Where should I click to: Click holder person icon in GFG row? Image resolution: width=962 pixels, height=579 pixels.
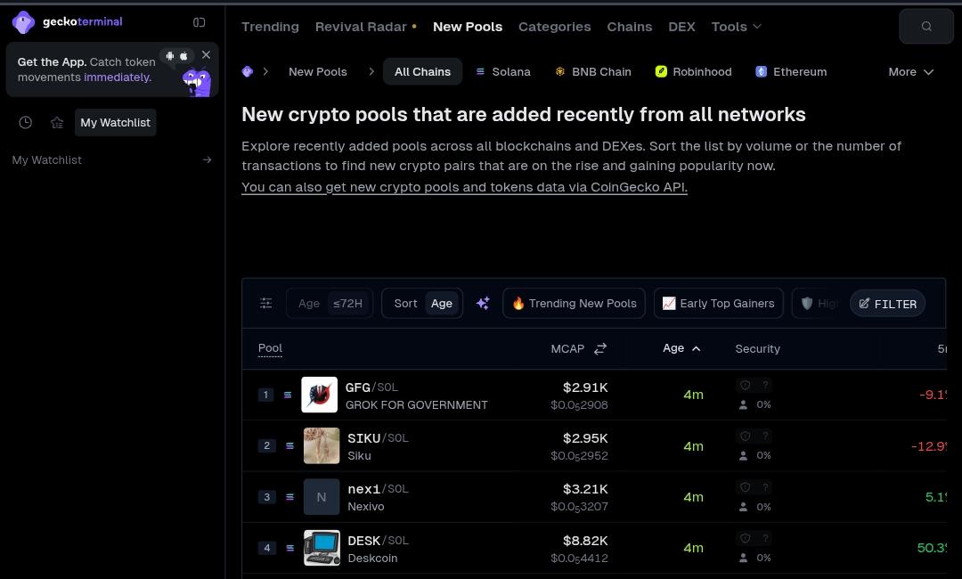pyautogui.click(x=743, y=404)
